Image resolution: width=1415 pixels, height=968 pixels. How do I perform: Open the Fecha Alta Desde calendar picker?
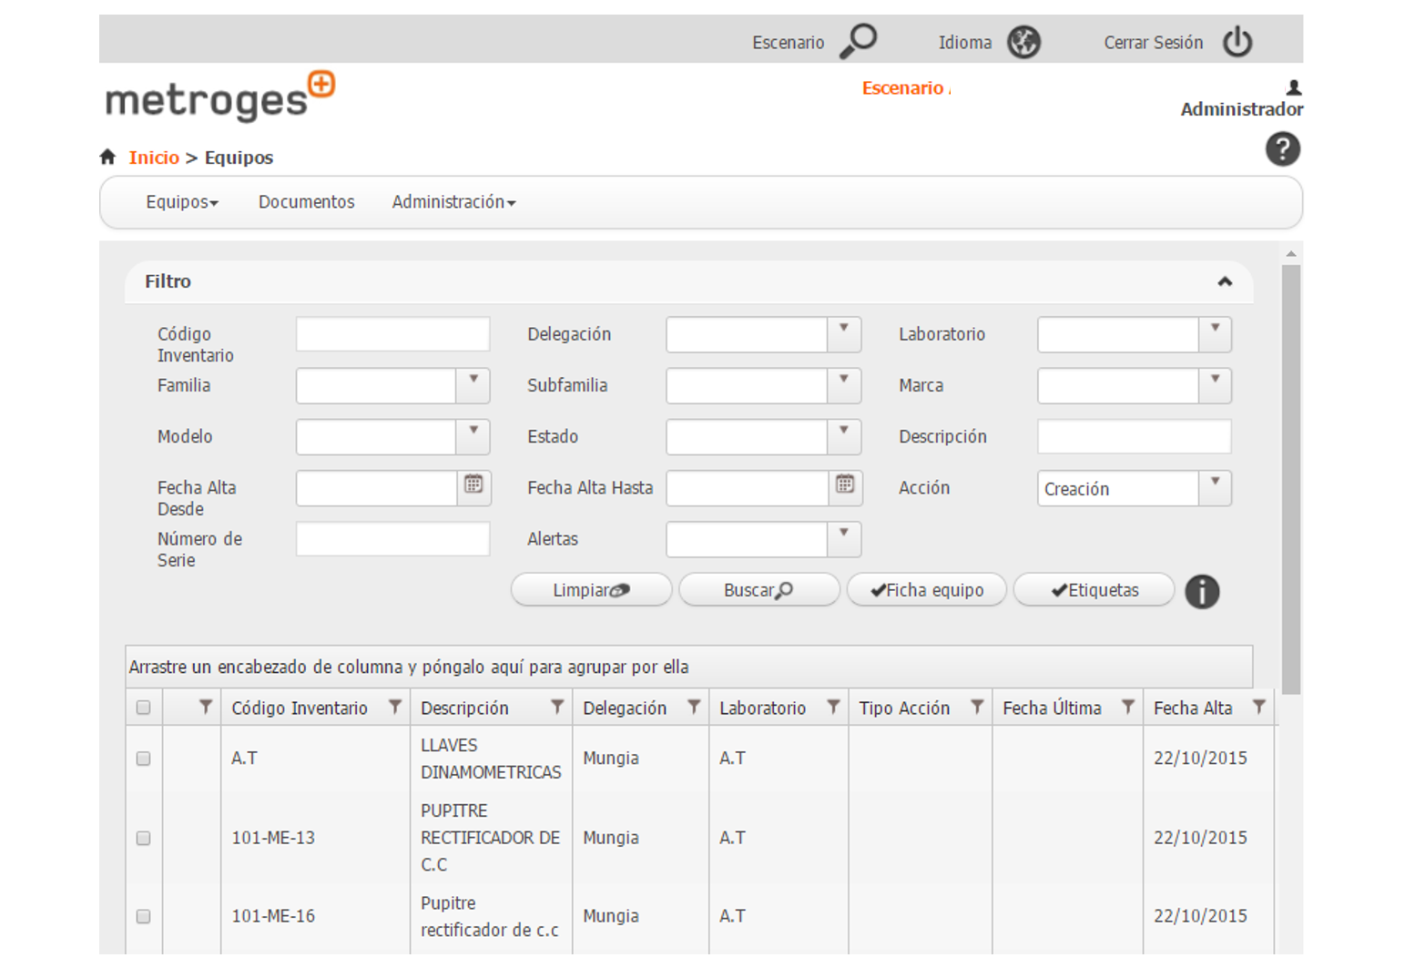pos(473,485)
